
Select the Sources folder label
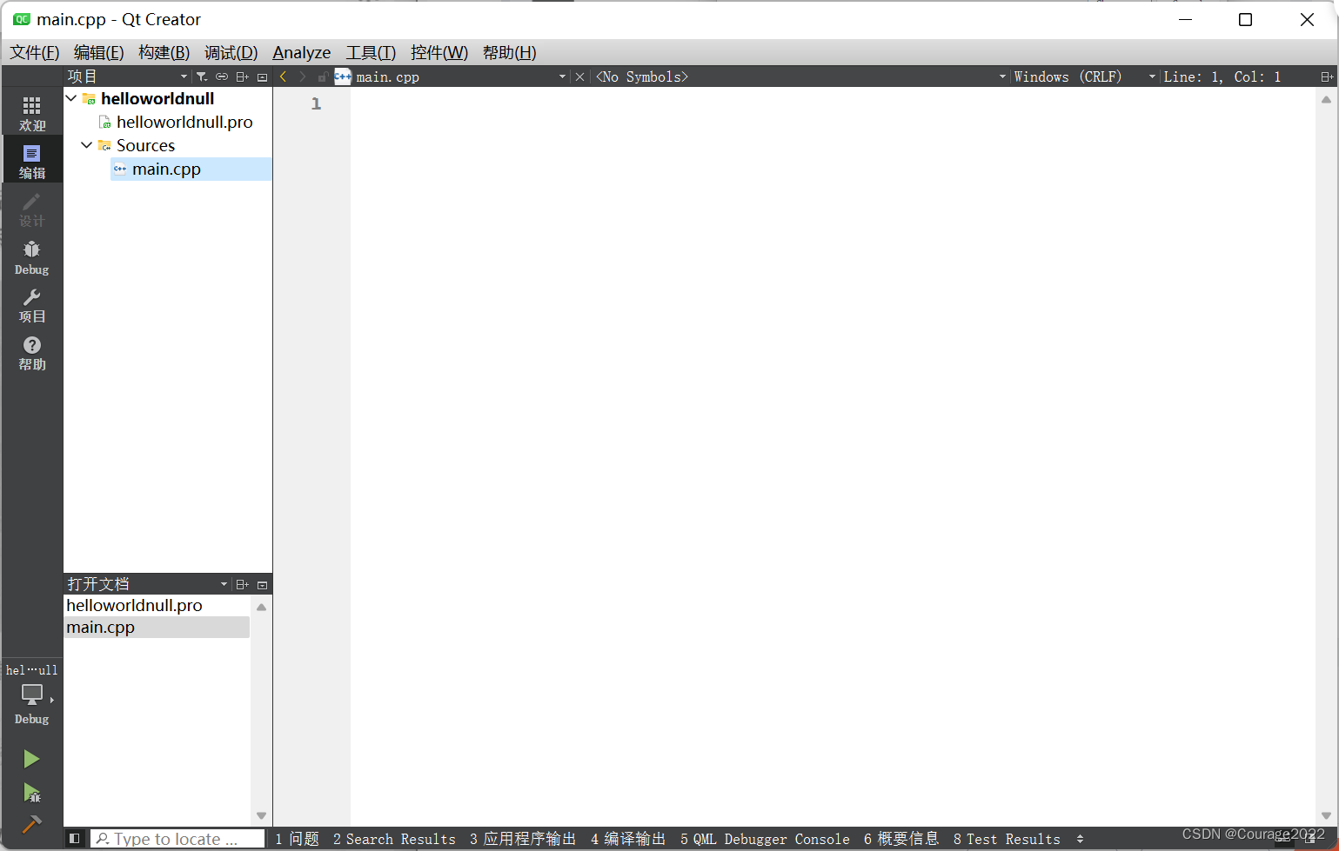pos(145,145)
